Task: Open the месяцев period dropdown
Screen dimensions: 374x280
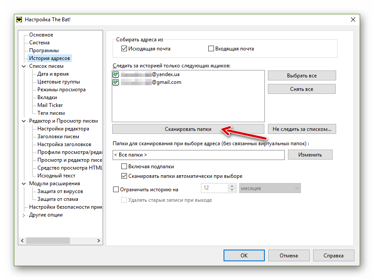Action: (270, 188)
